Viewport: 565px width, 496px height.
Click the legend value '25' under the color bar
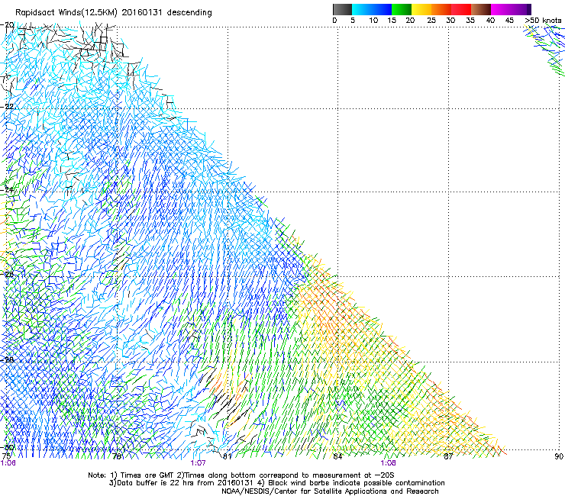point(431,21)
